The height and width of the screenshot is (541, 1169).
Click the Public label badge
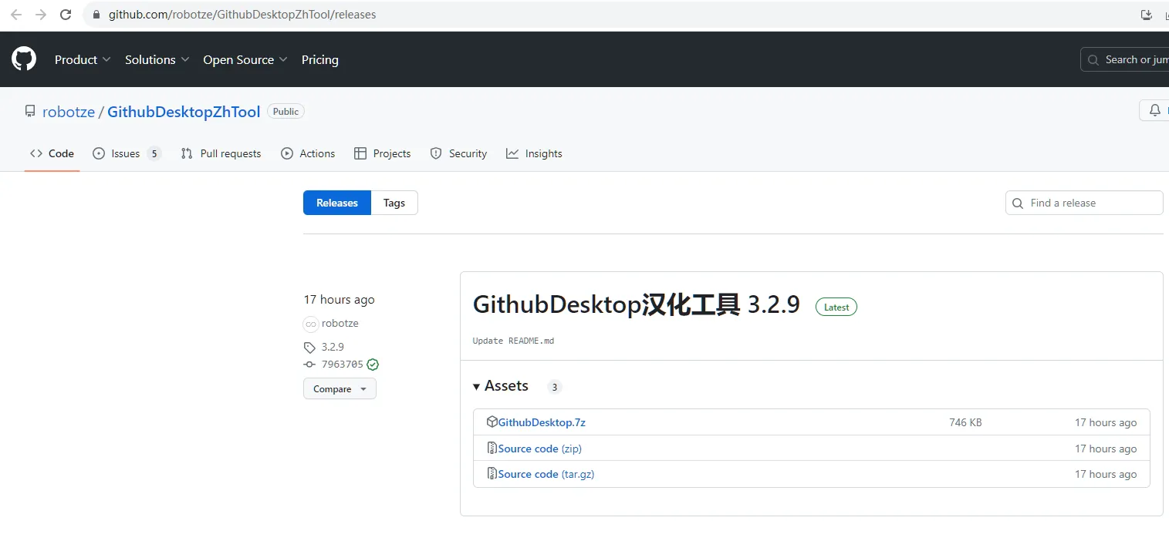[x=285, y=112]
